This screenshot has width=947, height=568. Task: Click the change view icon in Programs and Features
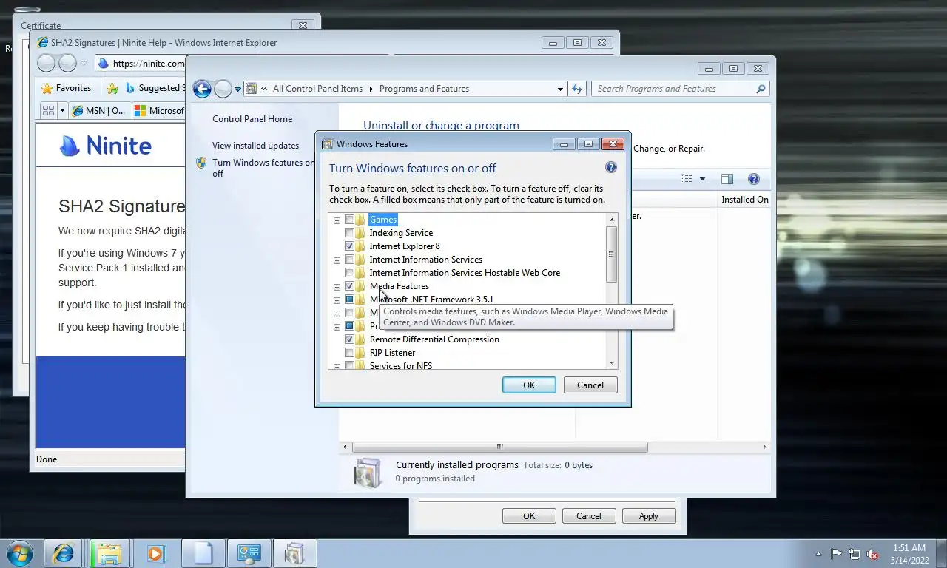(x=687, y=179)
